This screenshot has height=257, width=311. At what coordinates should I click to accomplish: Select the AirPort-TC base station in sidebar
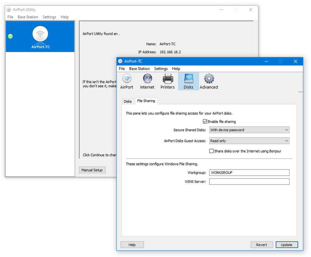(40, 37)
